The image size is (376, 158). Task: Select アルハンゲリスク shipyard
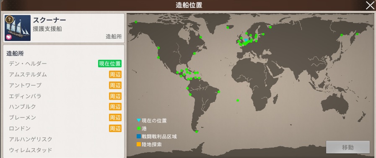pos(64,139)
